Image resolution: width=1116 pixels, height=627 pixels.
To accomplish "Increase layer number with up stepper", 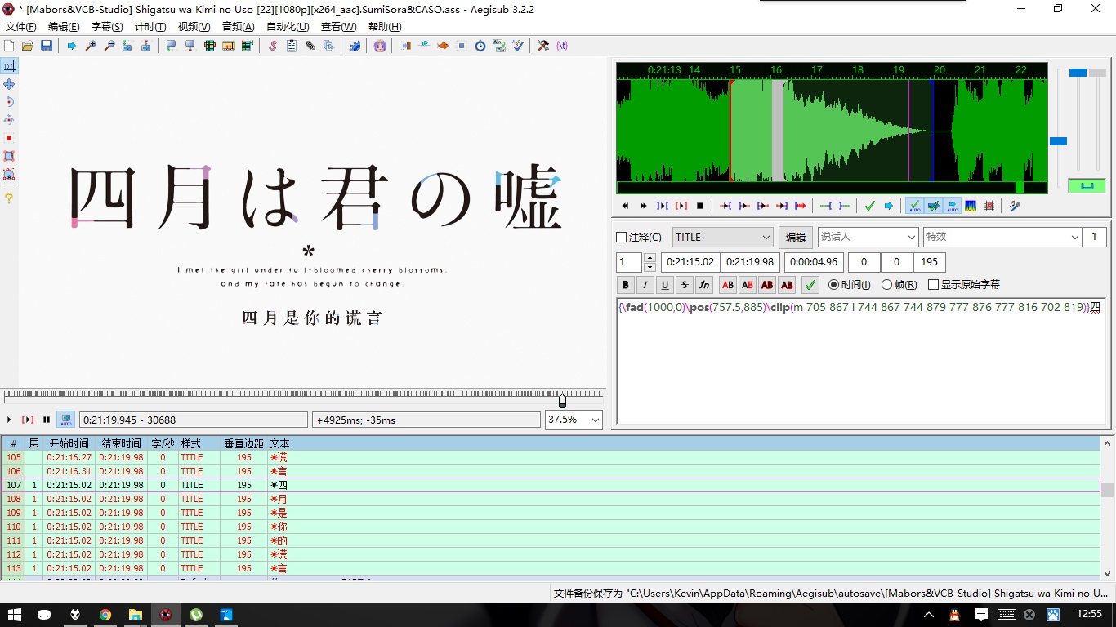I will pos(650,258).
